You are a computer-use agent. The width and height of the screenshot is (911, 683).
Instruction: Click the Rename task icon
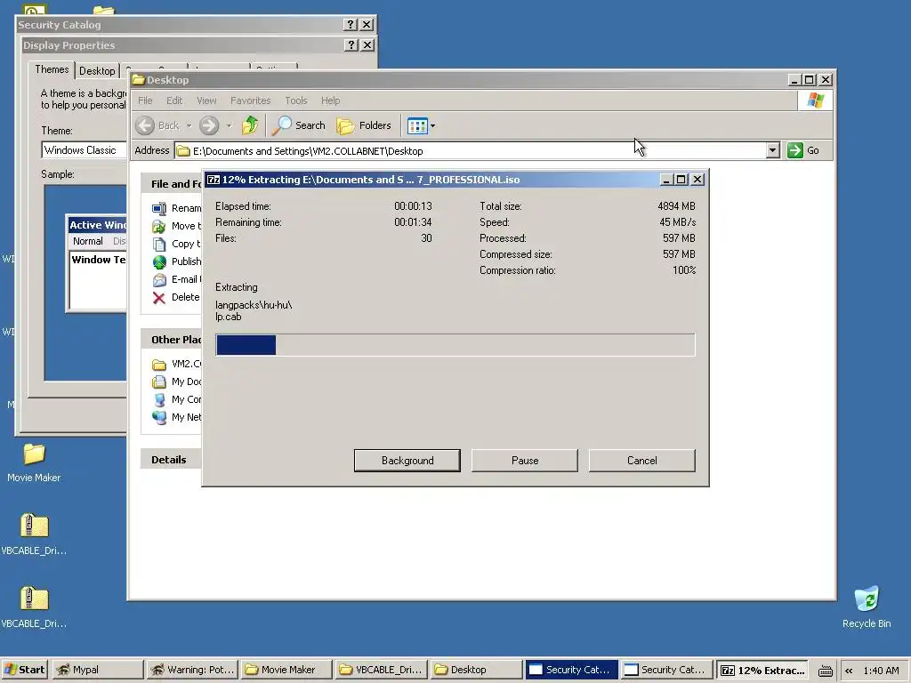coord(159,208)
